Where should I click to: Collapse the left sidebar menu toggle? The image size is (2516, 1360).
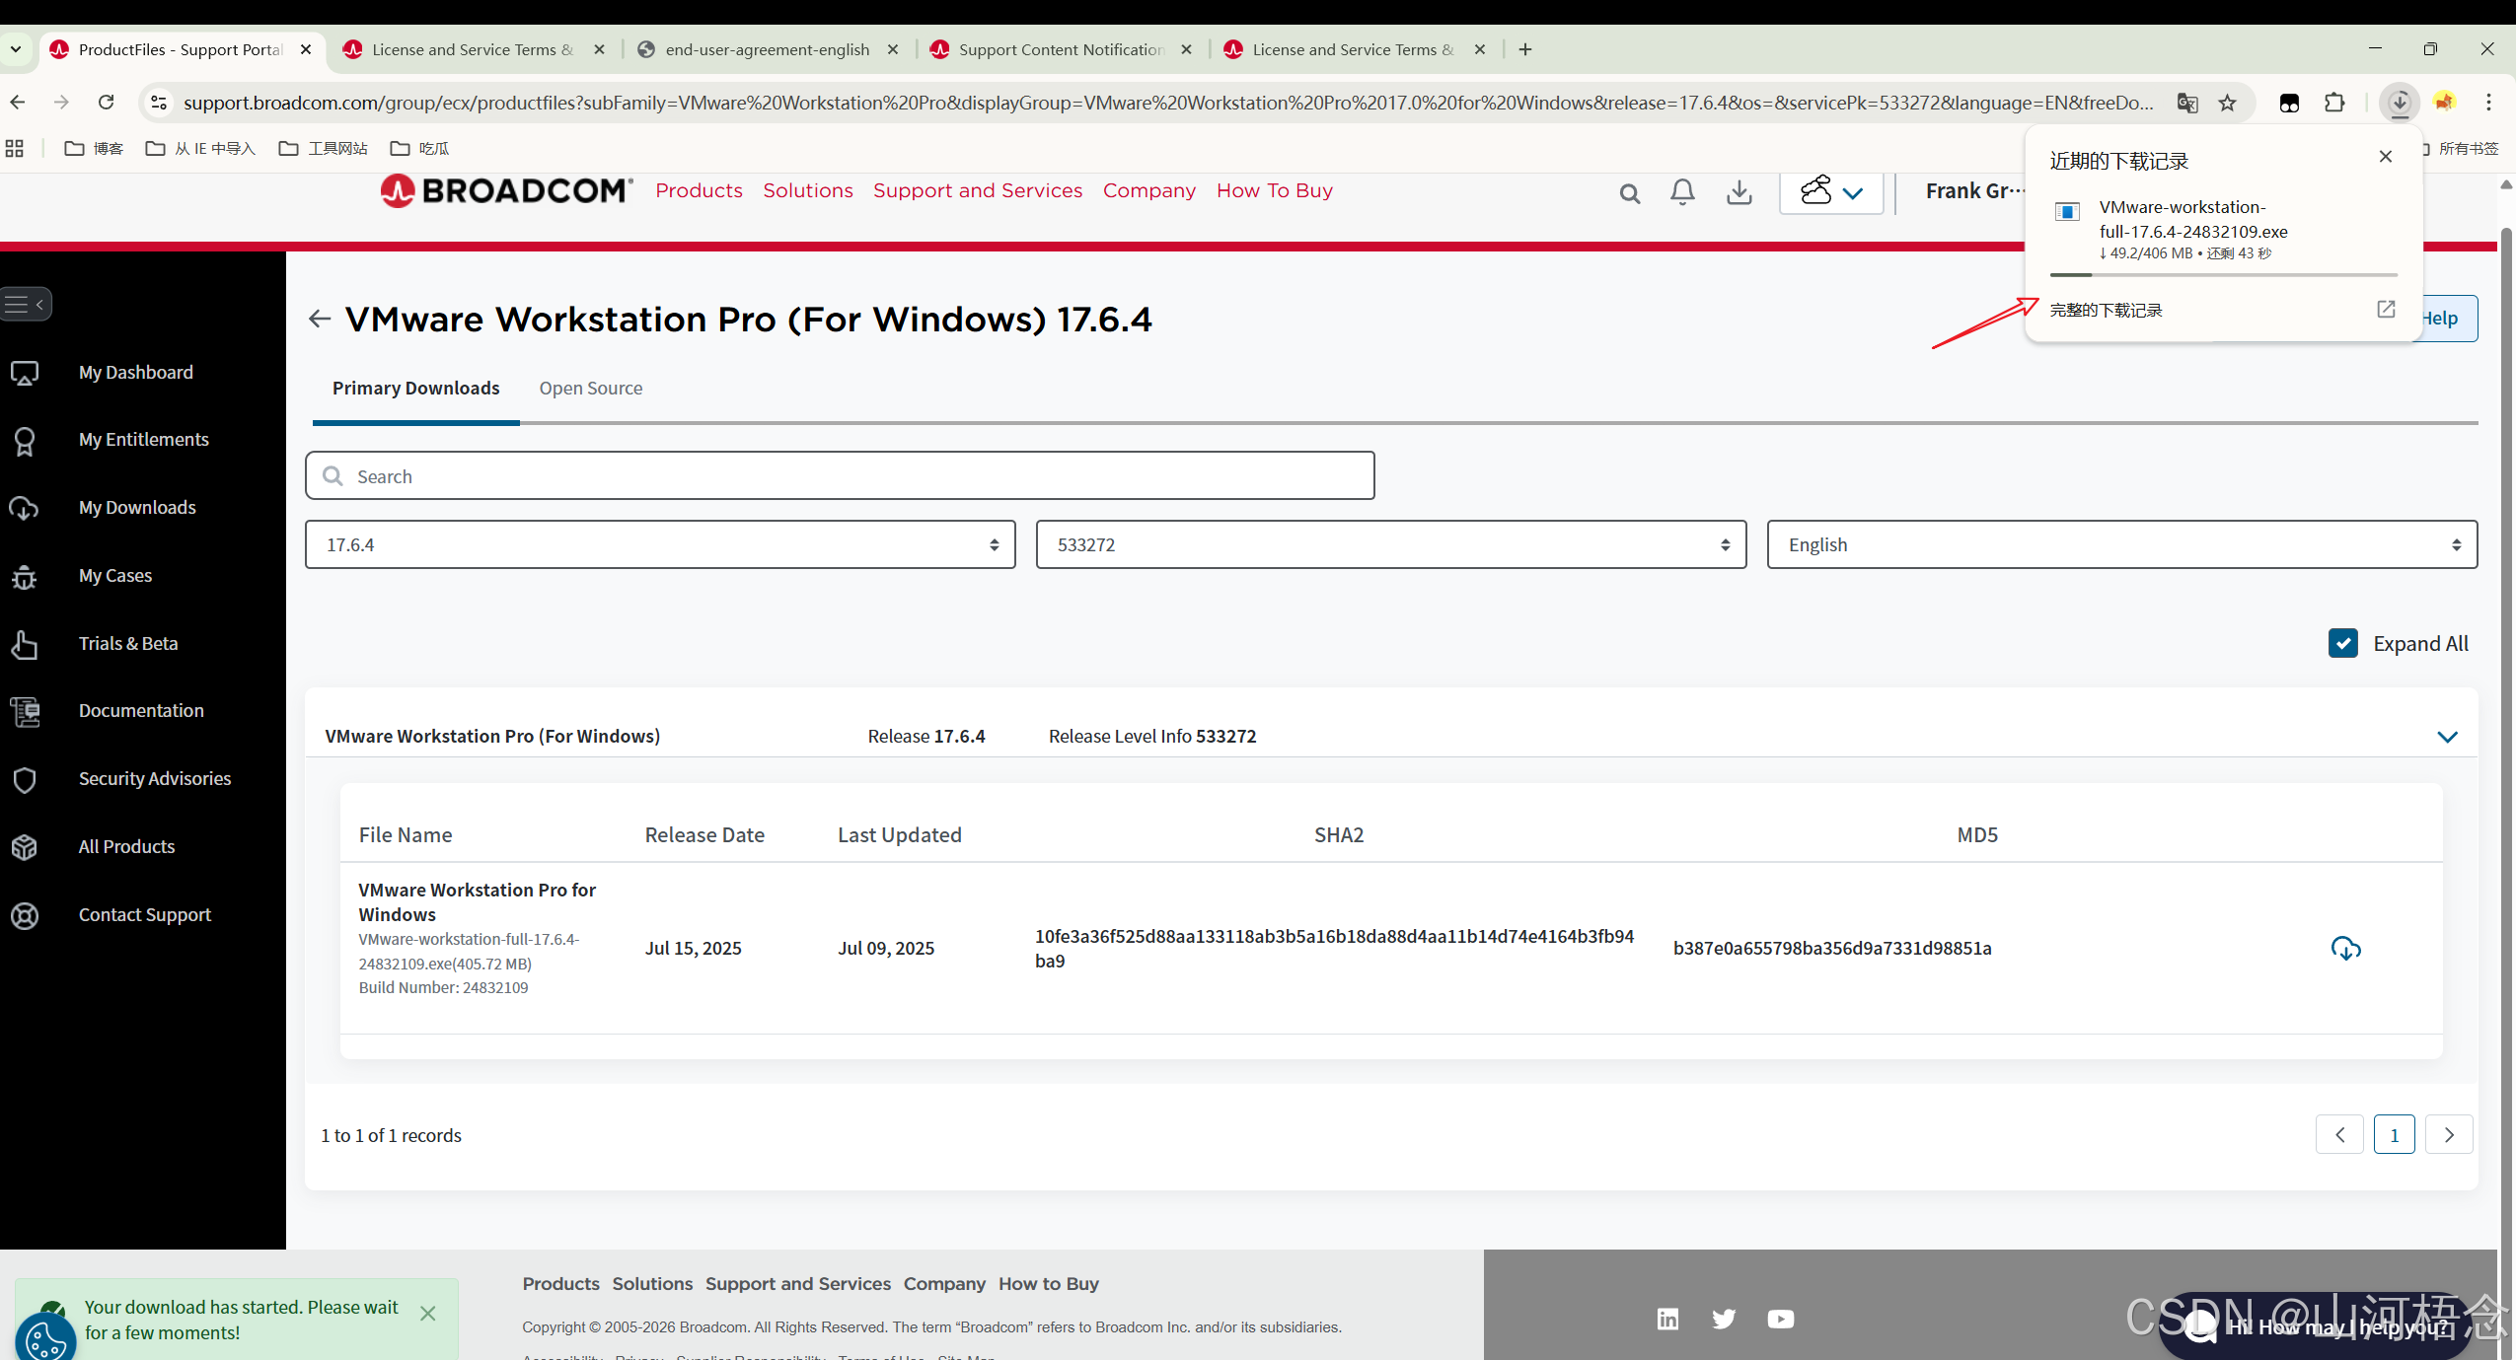point(26,304)
